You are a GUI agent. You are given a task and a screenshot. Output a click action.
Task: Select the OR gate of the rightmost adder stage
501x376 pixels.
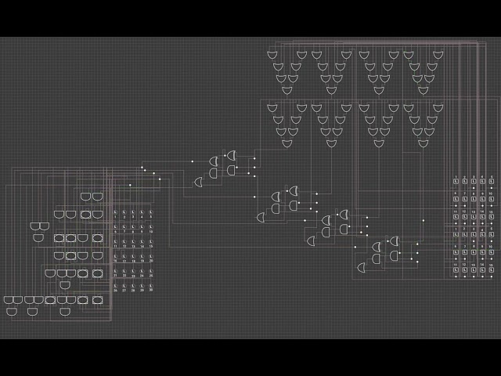pyautogui.click(x=361, y=268)
